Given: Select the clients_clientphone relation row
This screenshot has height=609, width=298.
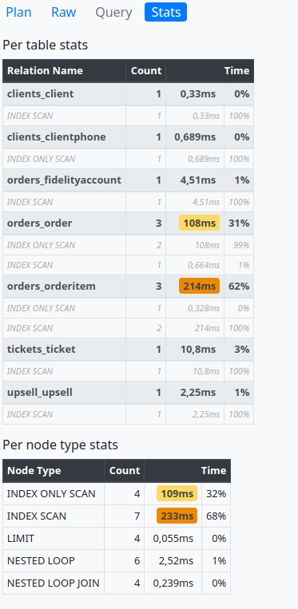Looking at the screenshot, I should point(128,137).
